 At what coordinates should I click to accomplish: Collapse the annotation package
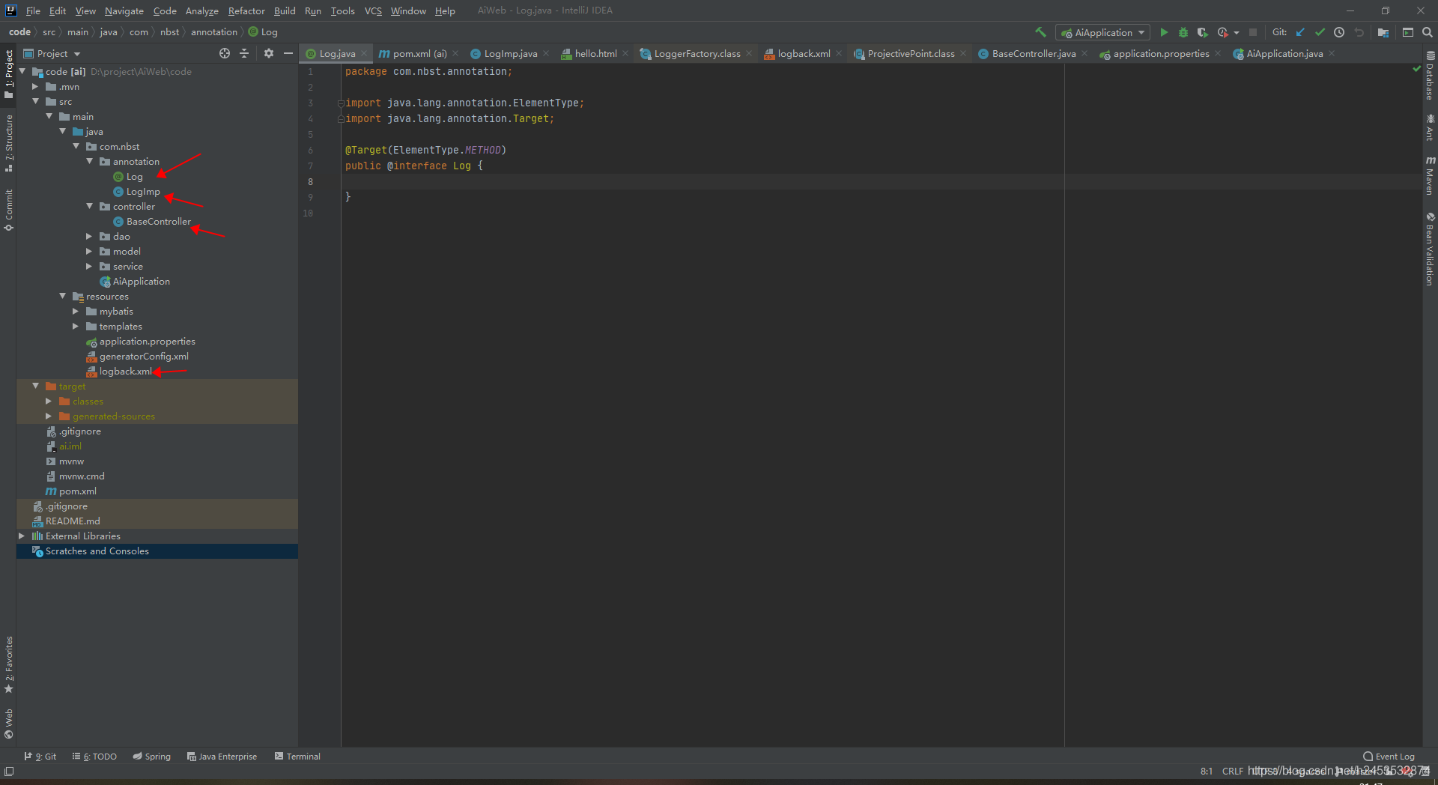pos(90,161)
